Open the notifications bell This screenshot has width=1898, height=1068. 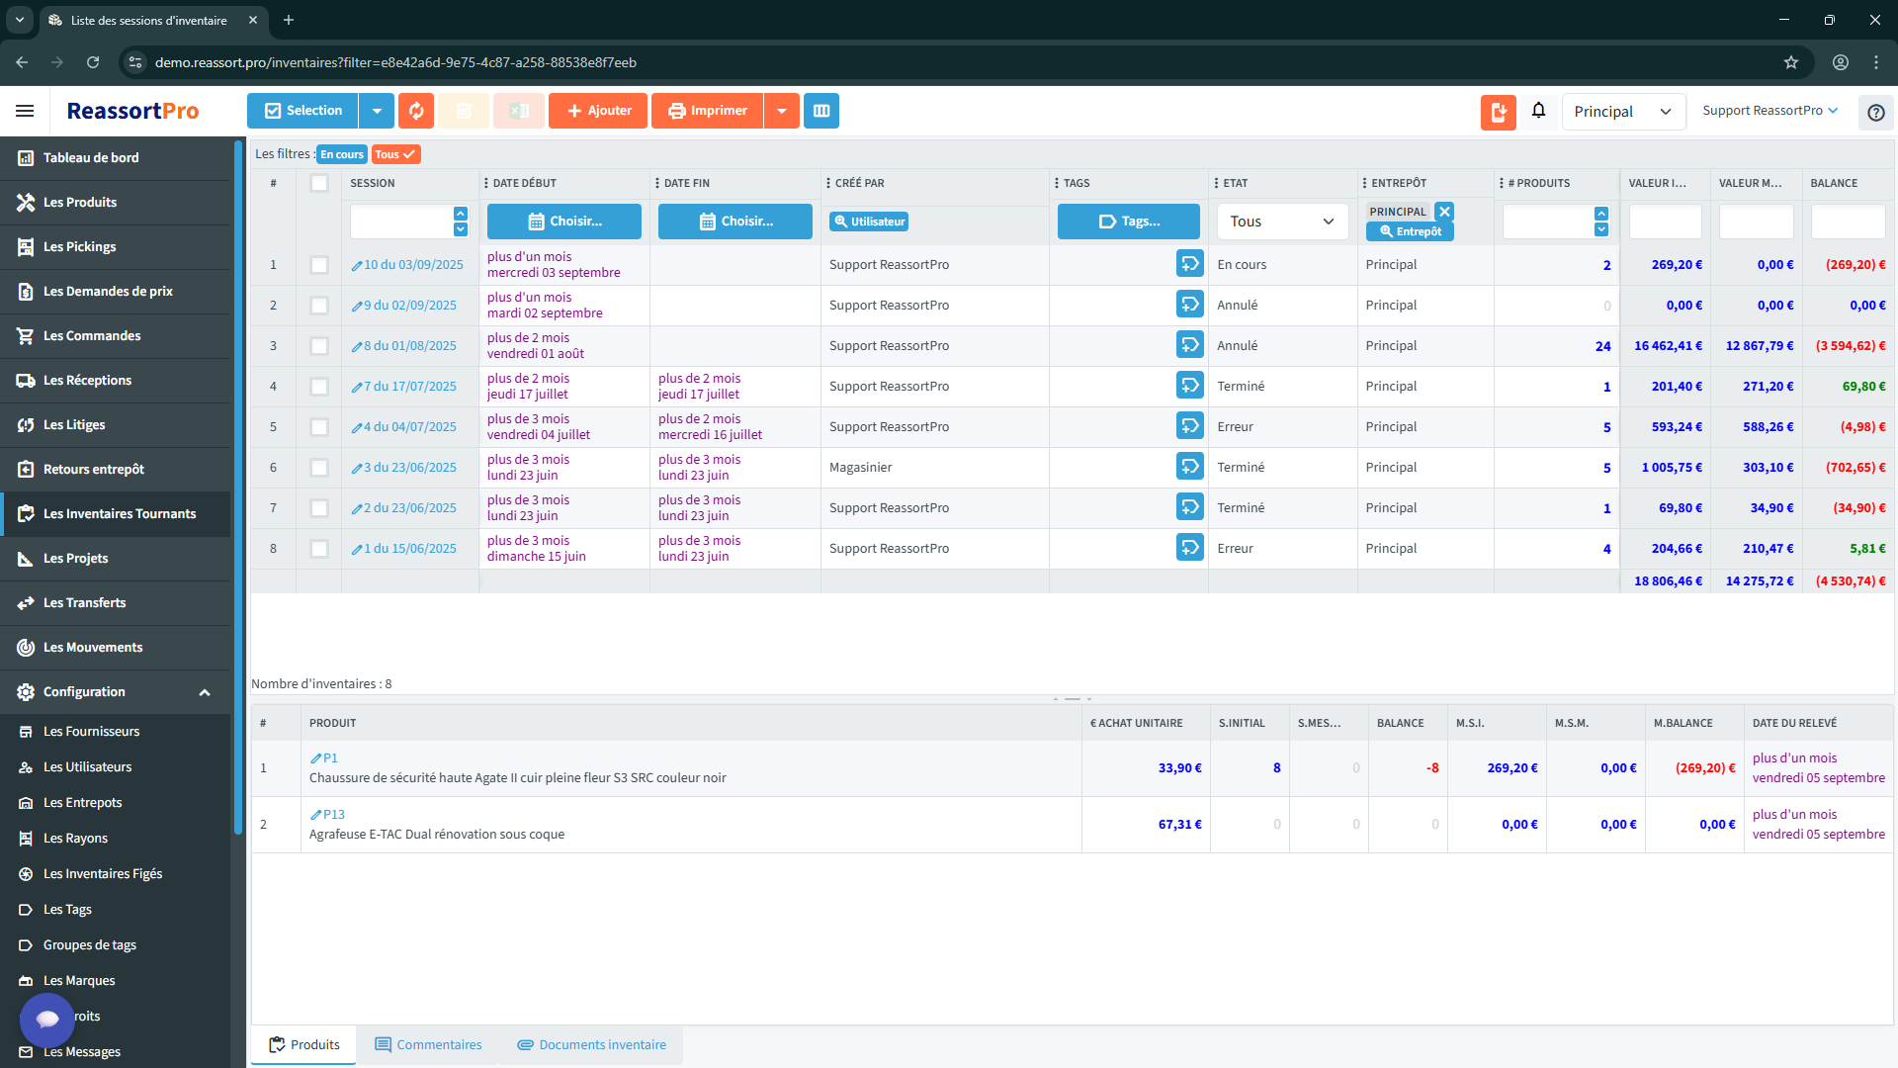1538,111
